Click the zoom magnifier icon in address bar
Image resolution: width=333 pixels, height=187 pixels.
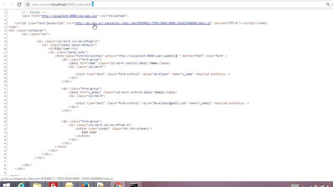point(328,4)
